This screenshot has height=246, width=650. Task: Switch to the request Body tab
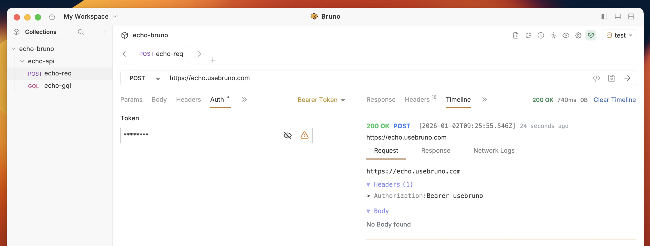[x=159, y=100]
